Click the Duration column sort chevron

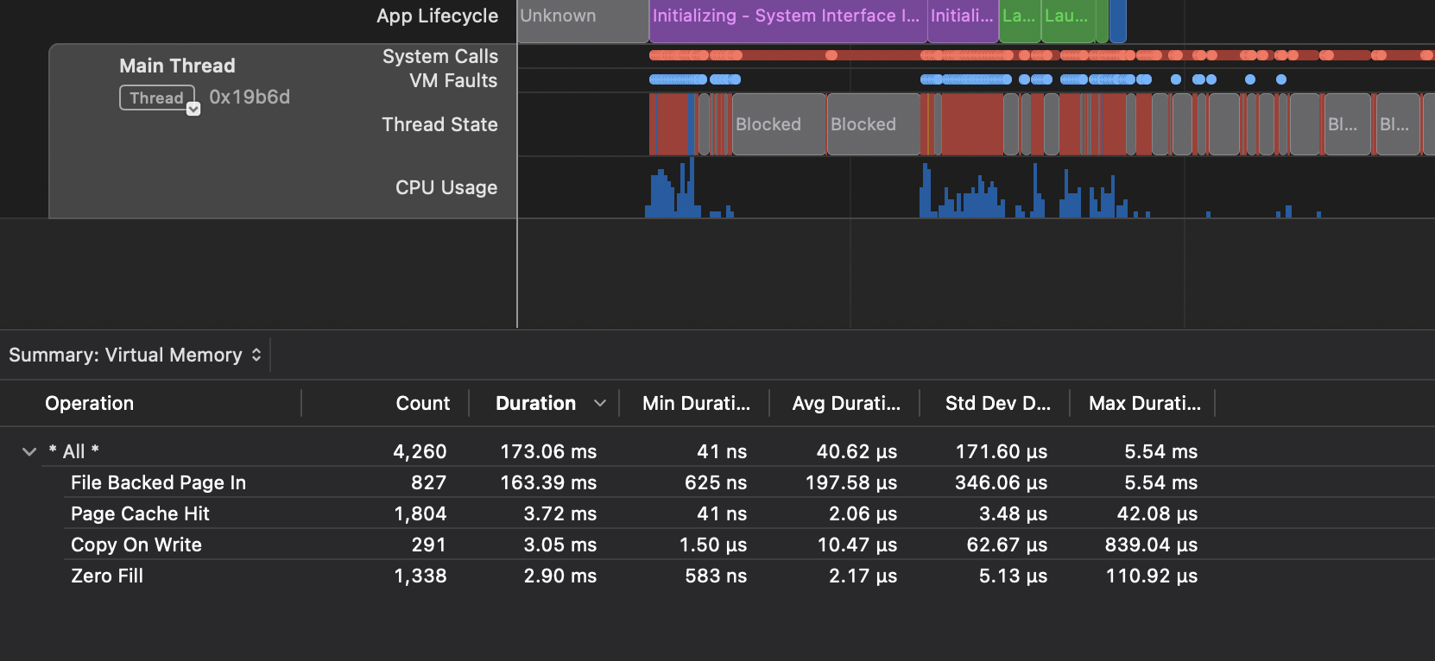point(600,403)
